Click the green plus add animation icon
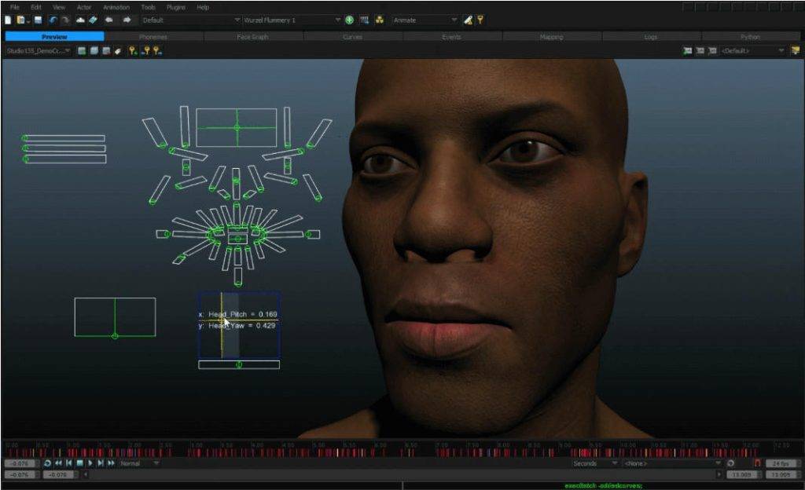Viewport: 805px width, 490px height. [x=350, y=20]
